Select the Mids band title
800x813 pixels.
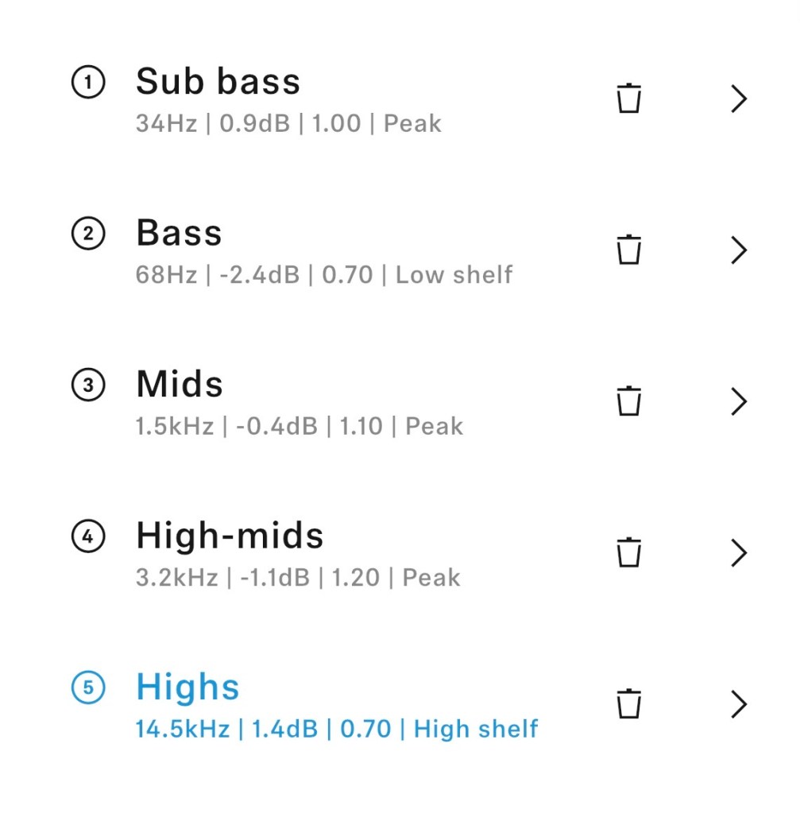pyautogui.click(x=180, y=384)
